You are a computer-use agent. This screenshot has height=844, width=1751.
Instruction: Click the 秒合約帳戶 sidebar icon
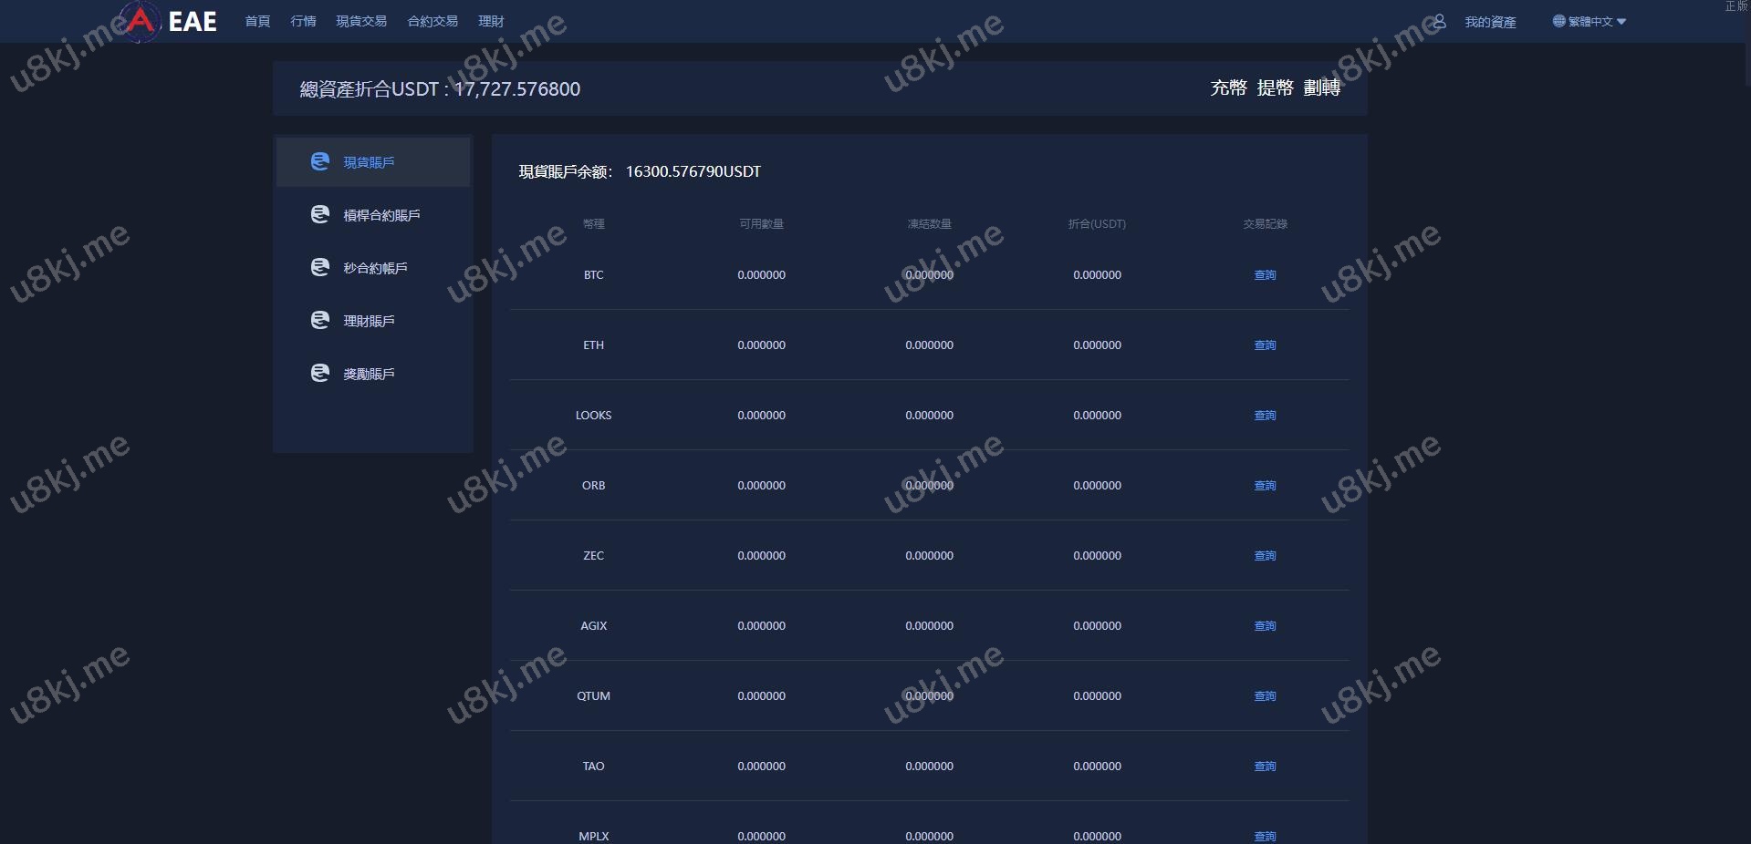tap(319, 267)
